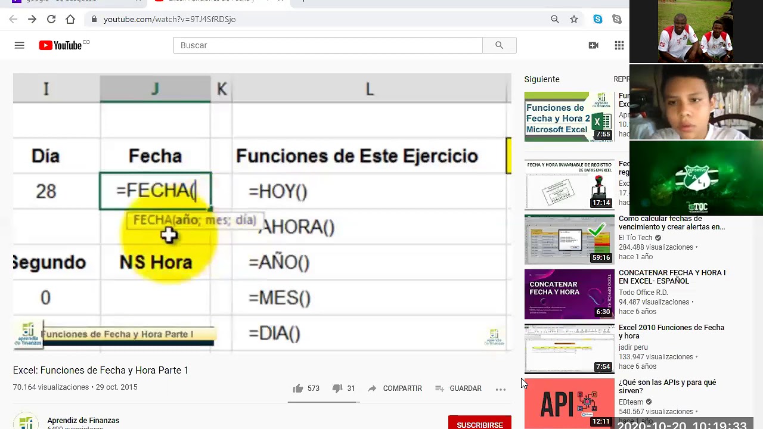Go forward in browser history

[x=32, y=19]
